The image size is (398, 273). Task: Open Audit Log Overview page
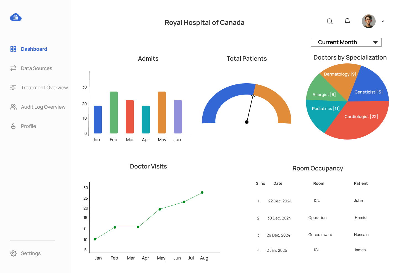pyautogui.click(x=43, y=107)
